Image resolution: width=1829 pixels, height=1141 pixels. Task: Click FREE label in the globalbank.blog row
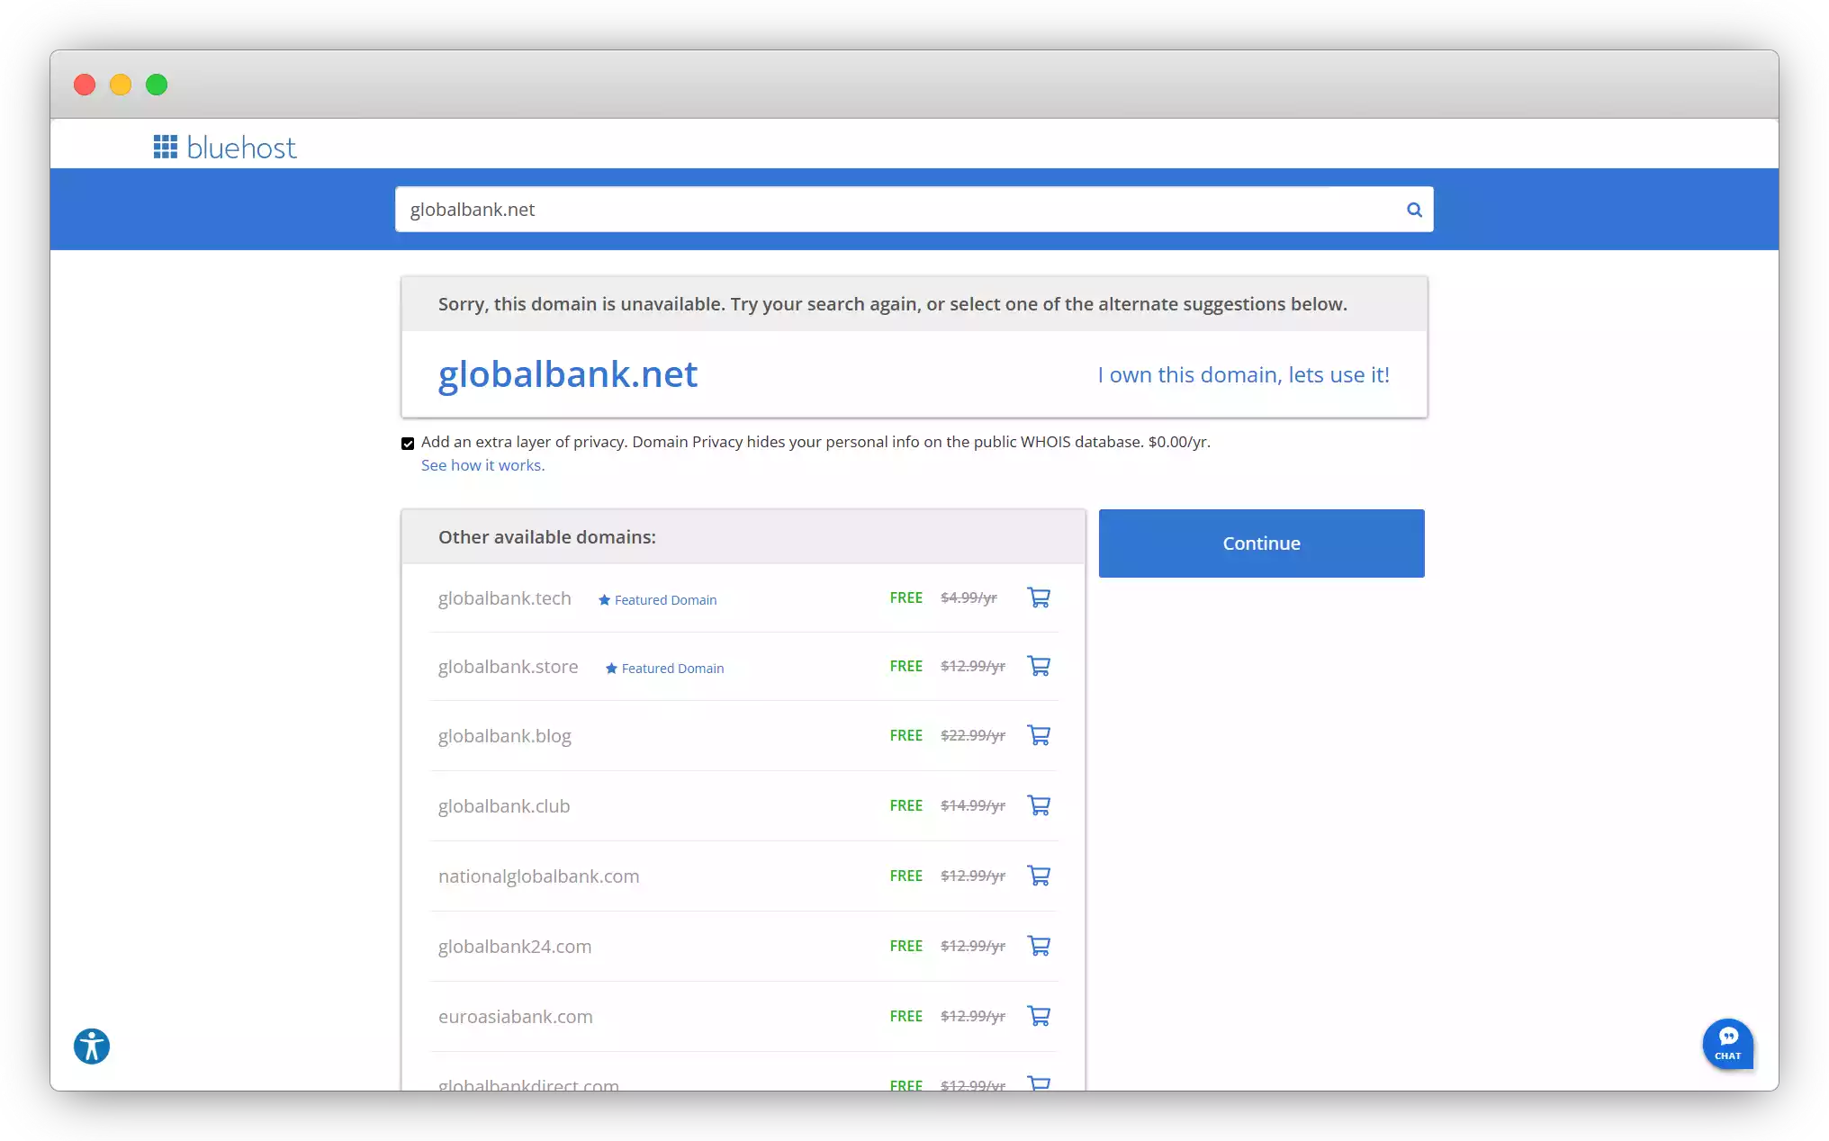tap(905, 735)
